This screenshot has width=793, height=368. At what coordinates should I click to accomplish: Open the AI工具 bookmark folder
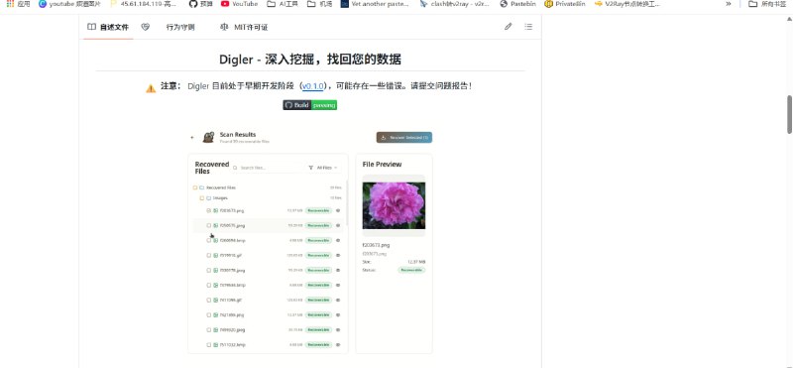point(283,4)
